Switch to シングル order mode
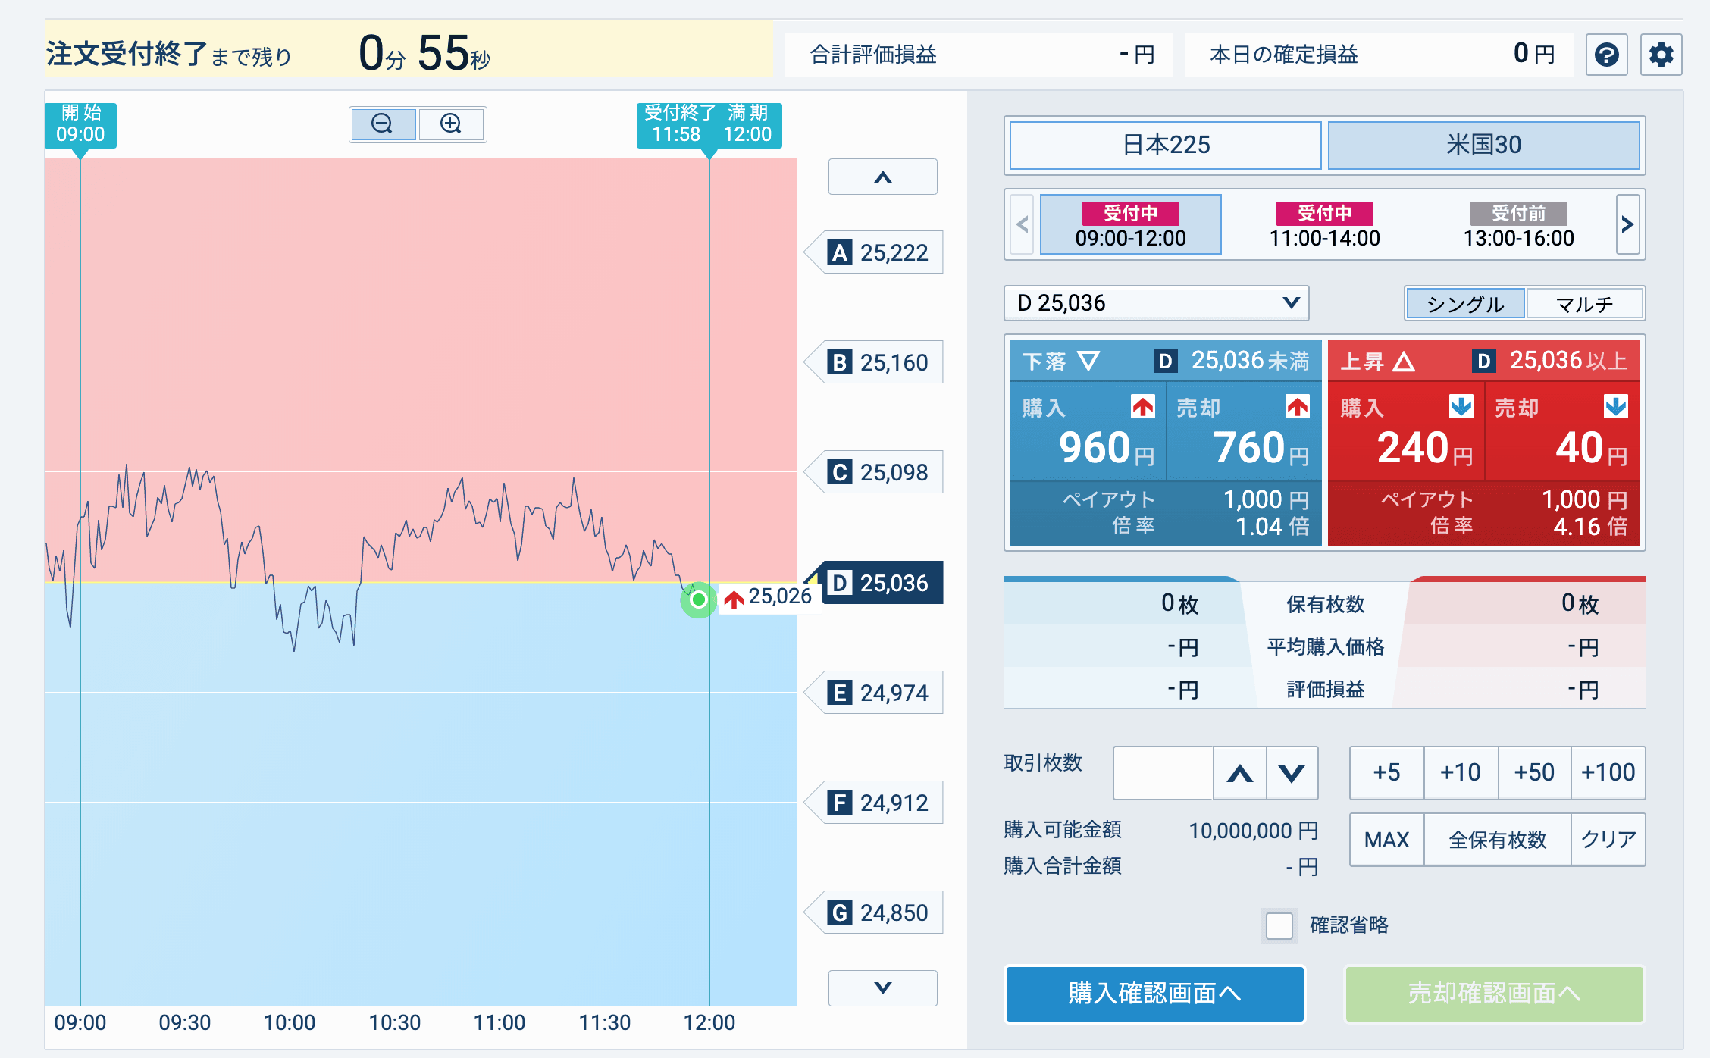 click(1464, 304)
